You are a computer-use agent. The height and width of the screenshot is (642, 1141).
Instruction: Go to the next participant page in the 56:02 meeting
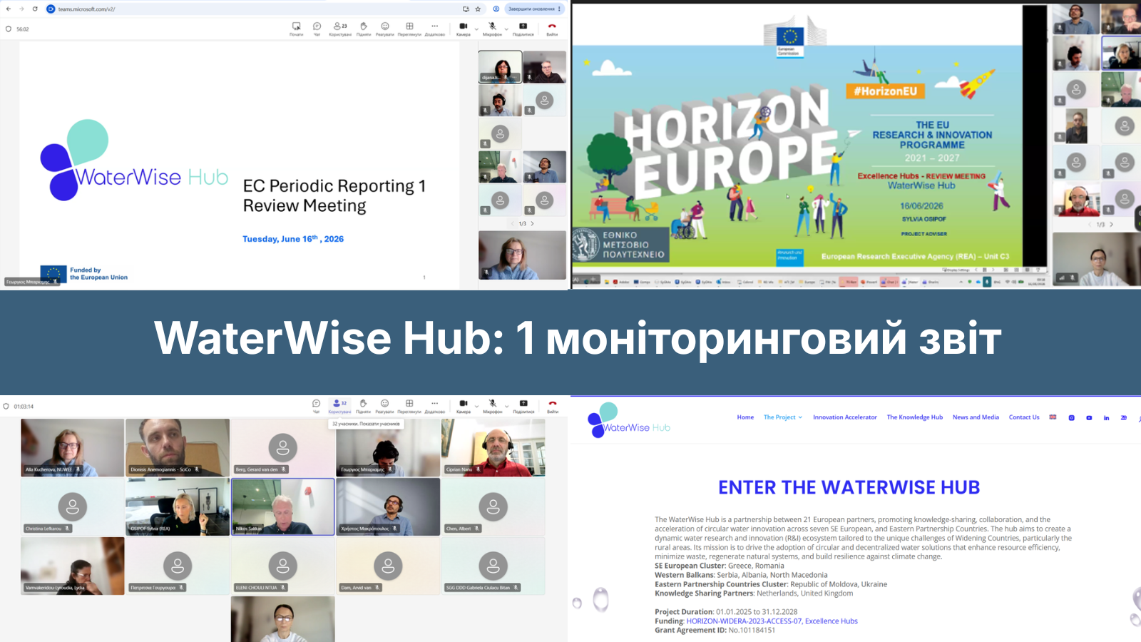532,223
